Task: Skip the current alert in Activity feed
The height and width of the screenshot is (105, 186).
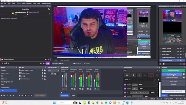Action: 139,75
